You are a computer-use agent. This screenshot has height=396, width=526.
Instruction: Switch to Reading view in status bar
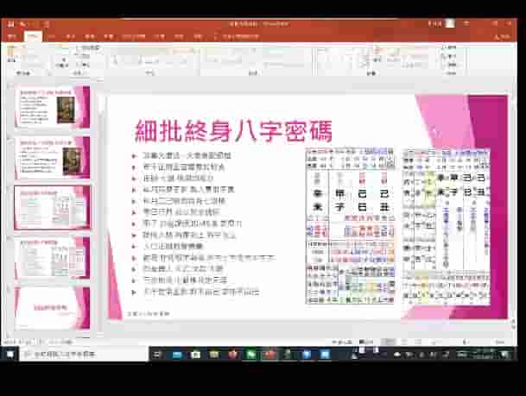coord(418,342)
